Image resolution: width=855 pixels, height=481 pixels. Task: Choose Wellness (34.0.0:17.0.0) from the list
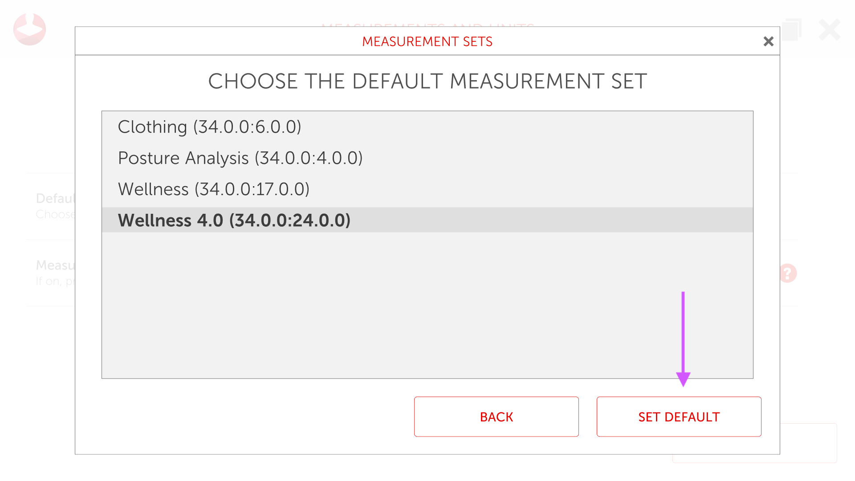[213, 189]
